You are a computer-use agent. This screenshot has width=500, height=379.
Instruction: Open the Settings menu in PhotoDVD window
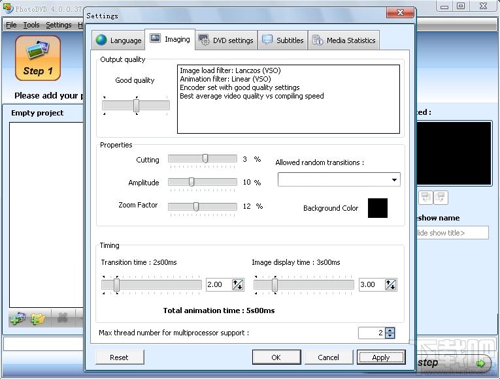point(59,25)
